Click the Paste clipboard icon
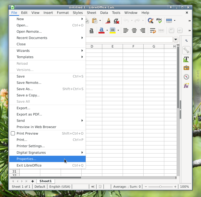This screenshot has width=201, height=197. coord(95,21)
